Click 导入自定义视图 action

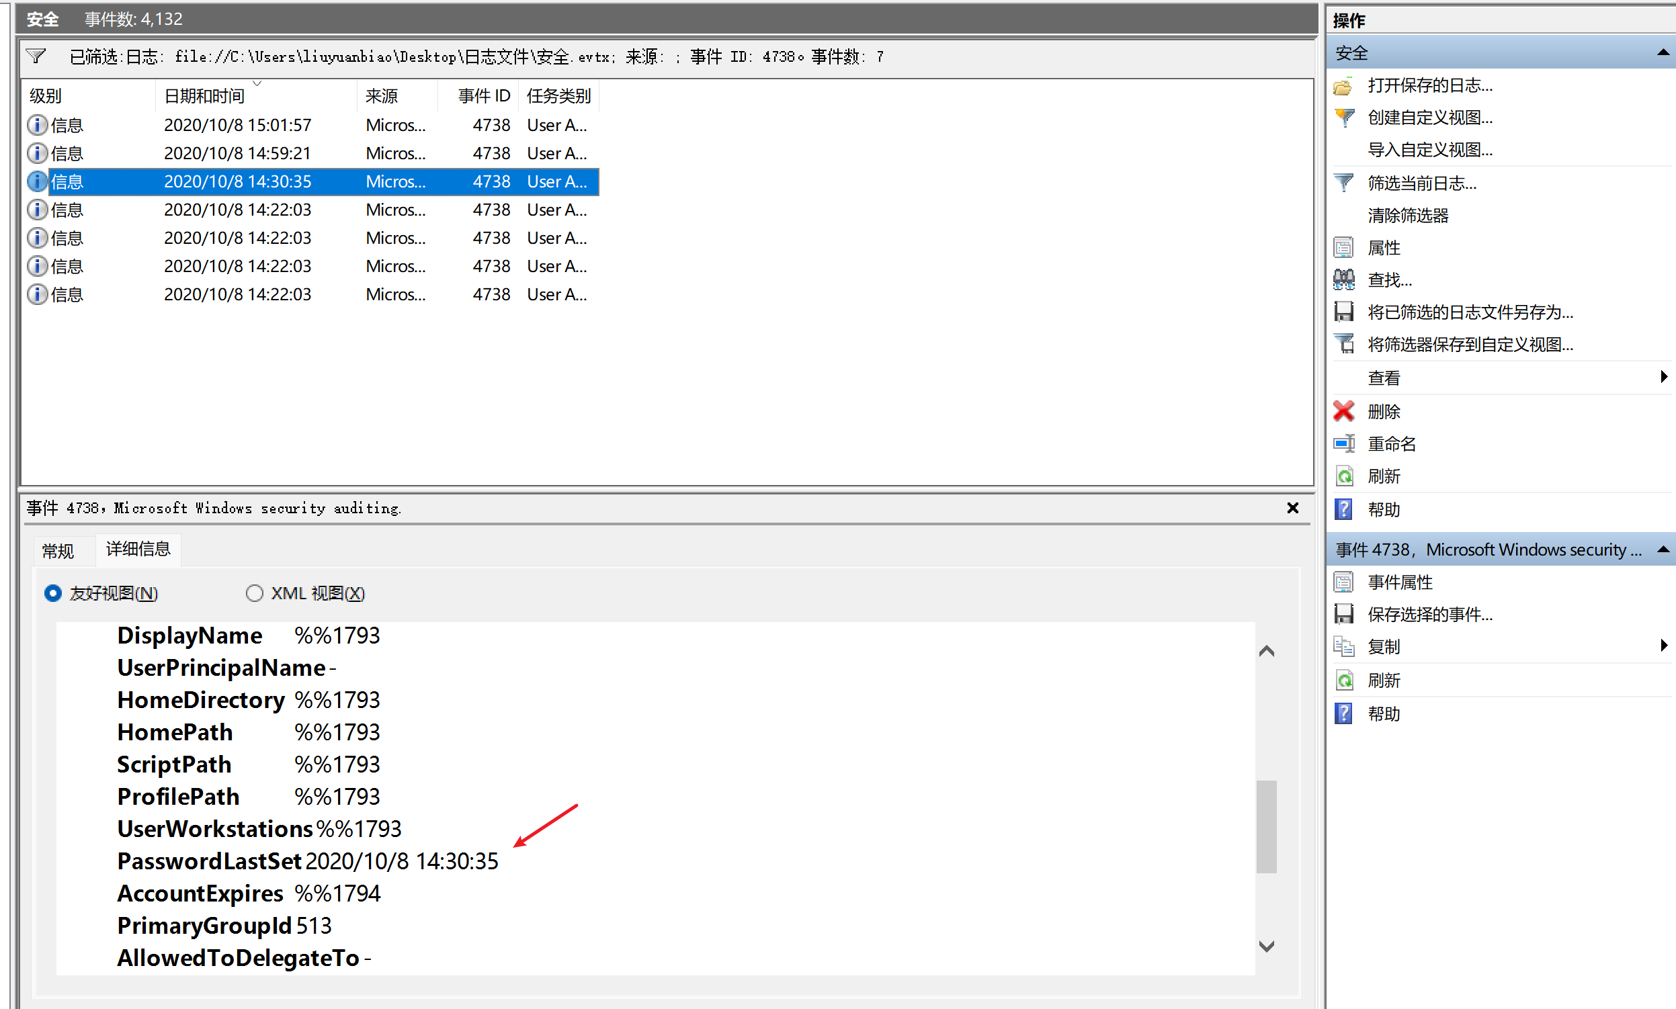point(1429,150)
